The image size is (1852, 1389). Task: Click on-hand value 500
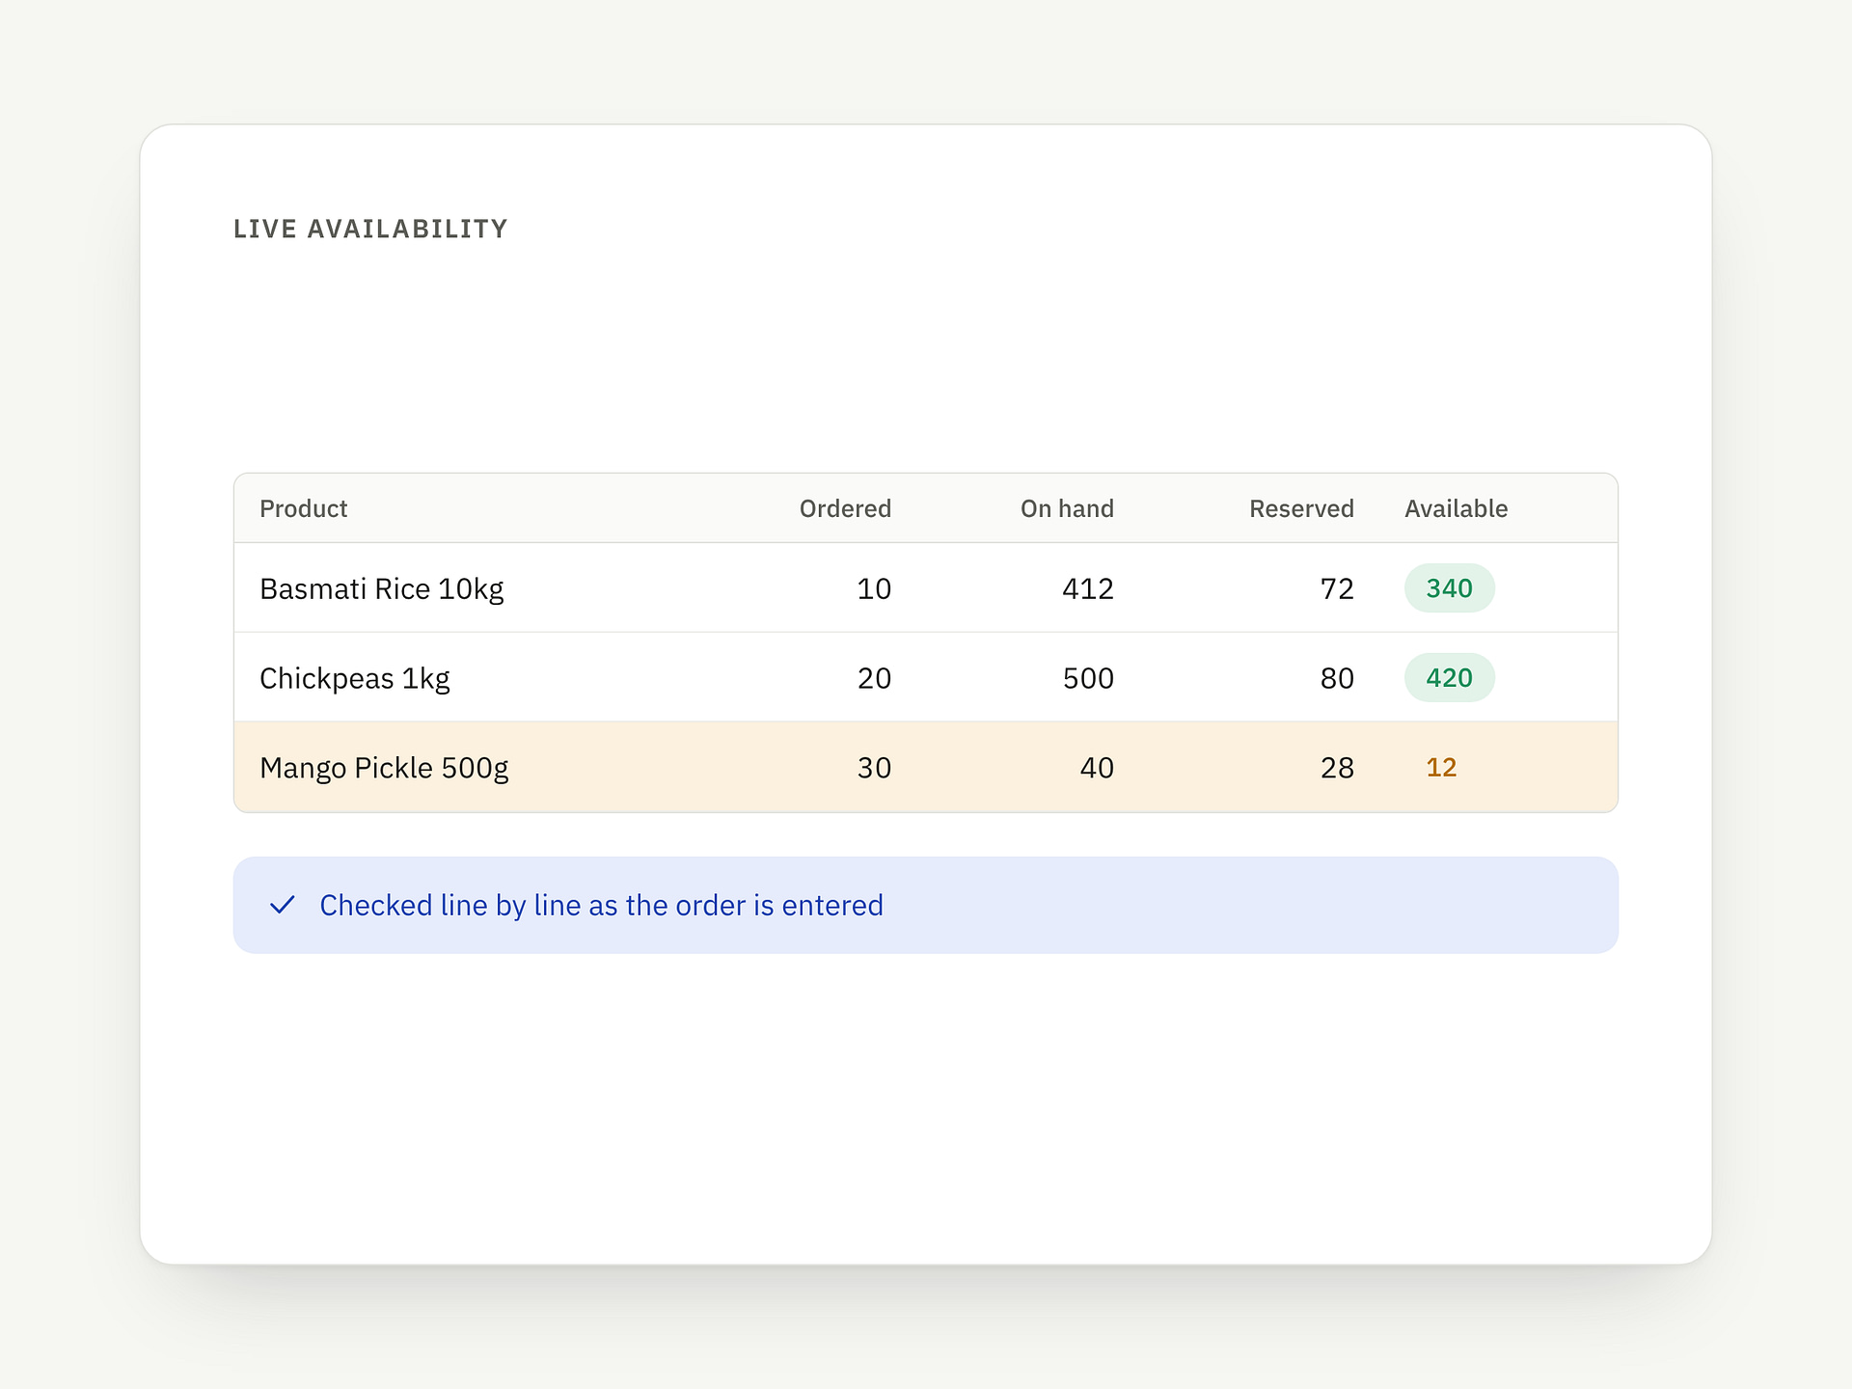click(1088, 678)
